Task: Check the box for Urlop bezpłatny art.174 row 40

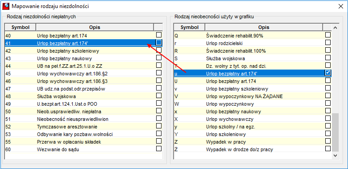Action: coord(159,35)
